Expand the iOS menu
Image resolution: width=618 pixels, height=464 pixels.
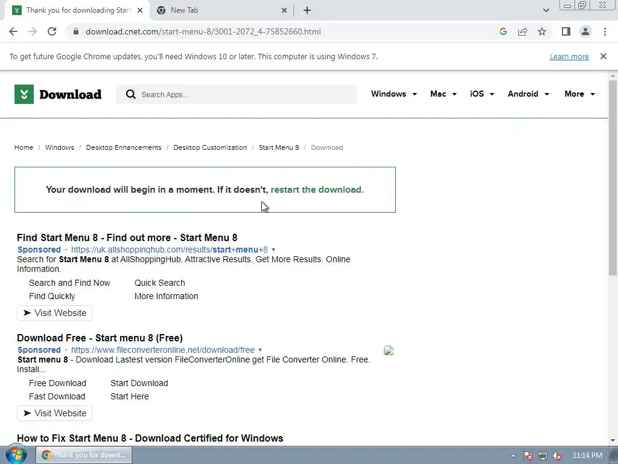(x=482, y=94)
